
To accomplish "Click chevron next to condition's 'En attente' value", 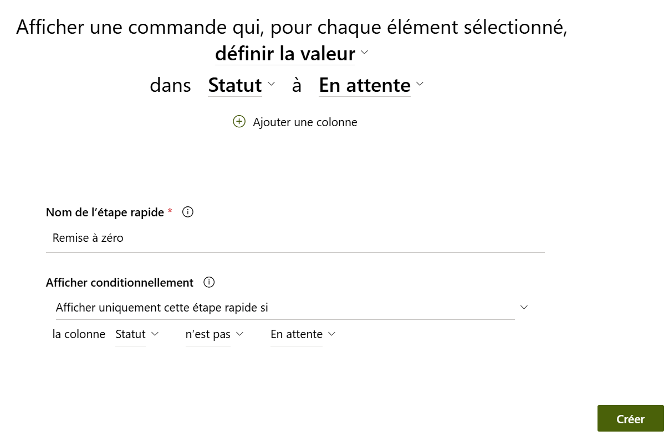I will tap(332, 334).
